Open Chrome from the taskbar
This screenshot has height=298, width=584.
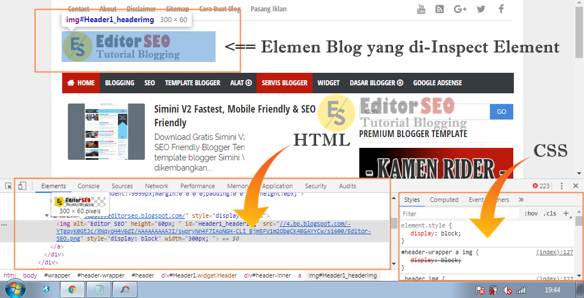(72, 289)
